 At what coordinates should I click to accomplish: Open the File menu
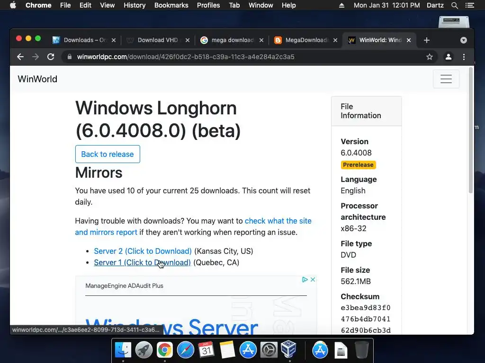[x=65, y=5]
